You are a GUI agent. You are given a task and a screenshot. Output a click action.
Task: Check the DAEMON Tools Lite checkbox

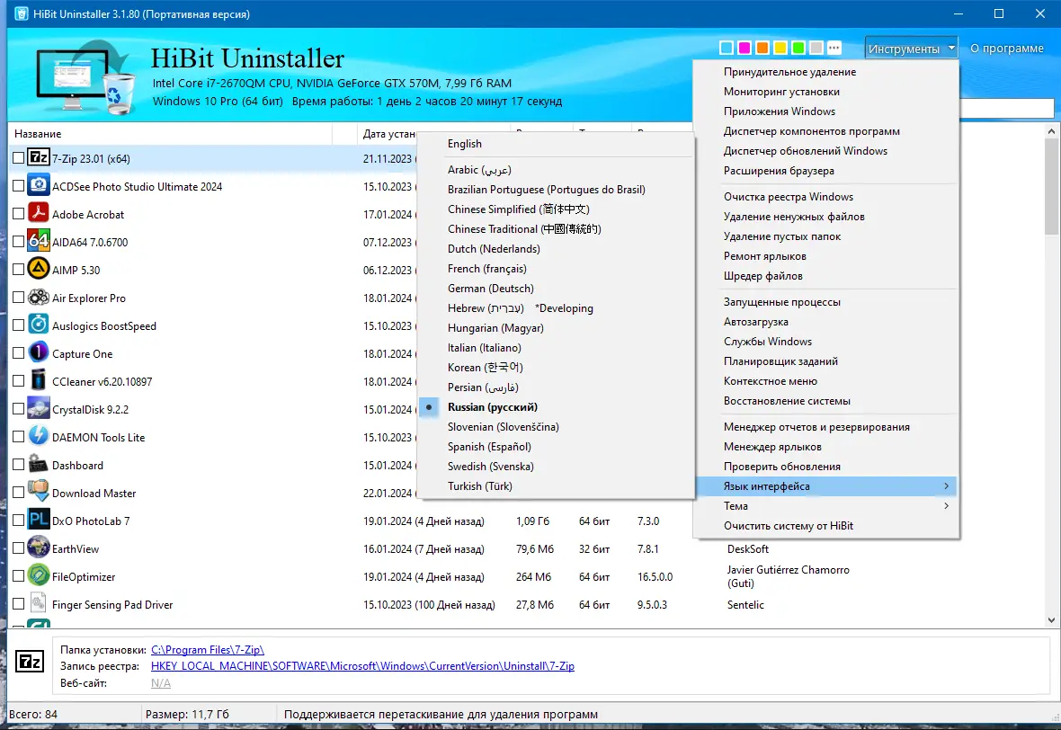[x=18, y=437]
